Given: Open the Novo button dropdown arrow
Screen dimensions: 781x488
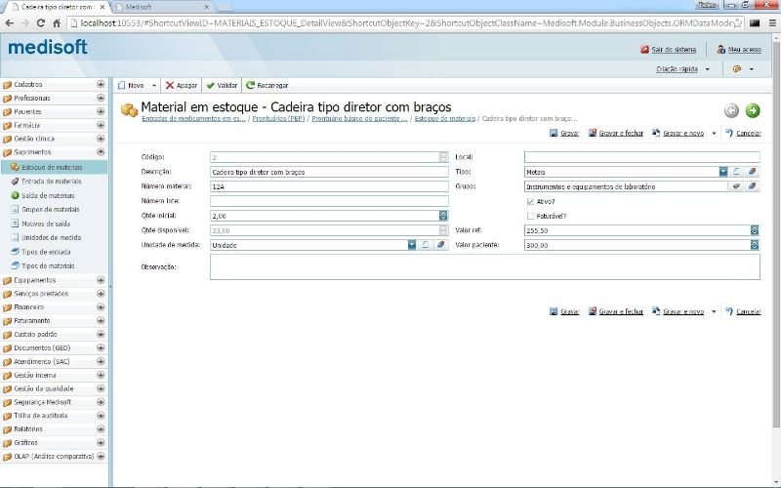Looking at the screenshot, I should [x=154, y=86].
